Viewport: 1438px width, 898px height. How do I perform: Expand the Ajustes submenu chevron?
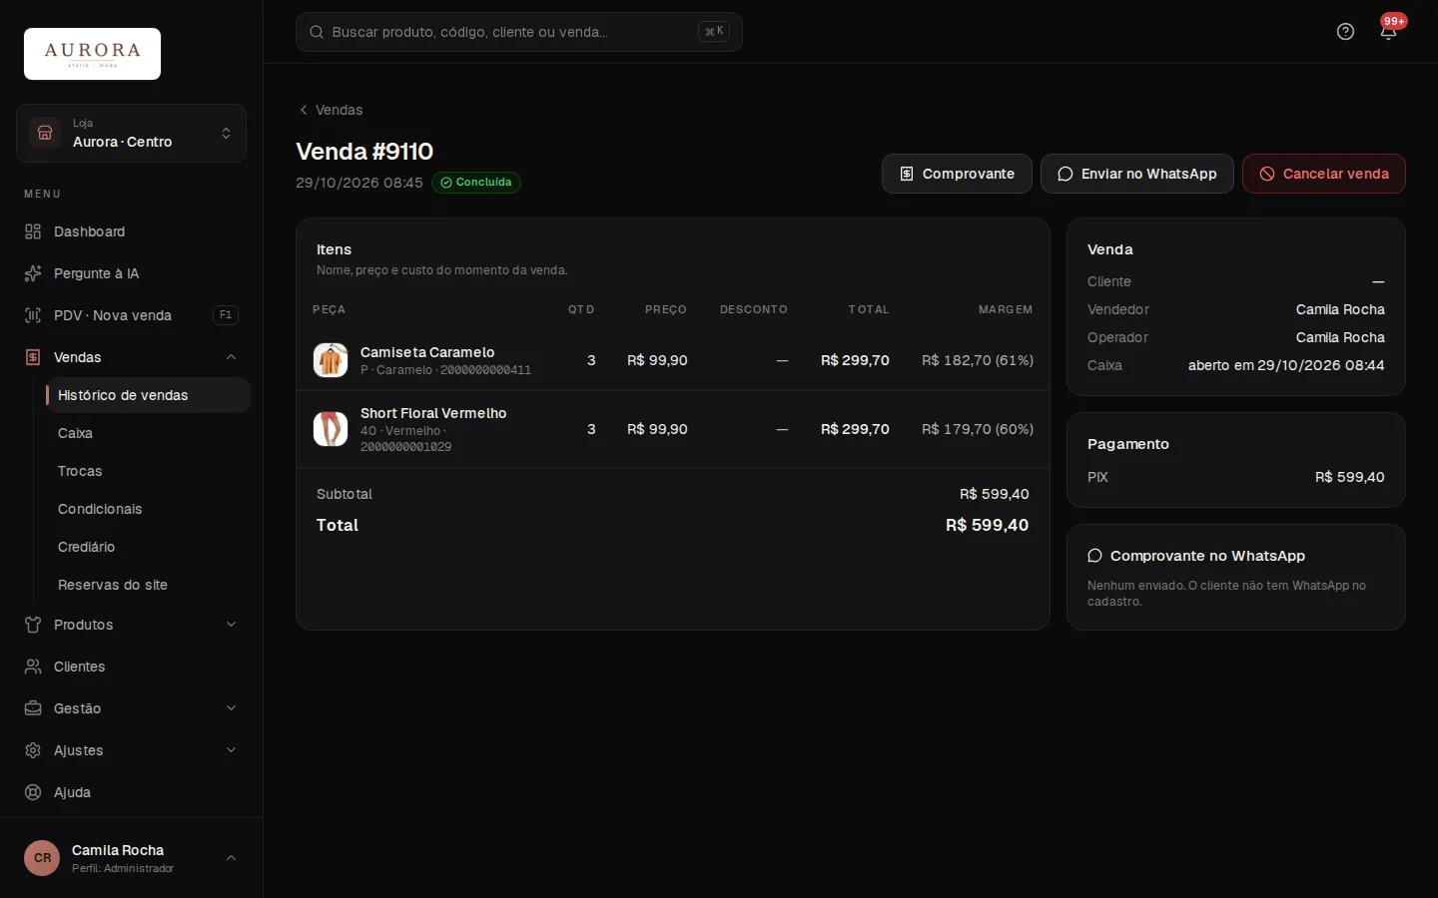(x=231, y=750)
